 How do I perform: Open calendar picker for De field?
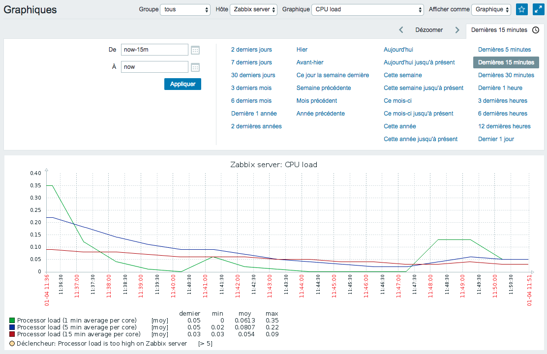tap(195, 50)
